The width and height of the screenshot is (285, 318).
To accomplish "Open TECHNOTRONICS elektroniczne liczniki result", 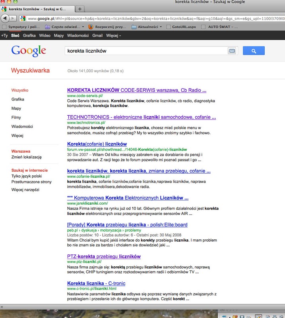I will (x=142, y=117).
